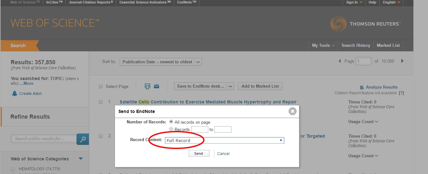Viewport: 428px width, 174px height.
Task: Click the records range end field
Action: point(223,129)
